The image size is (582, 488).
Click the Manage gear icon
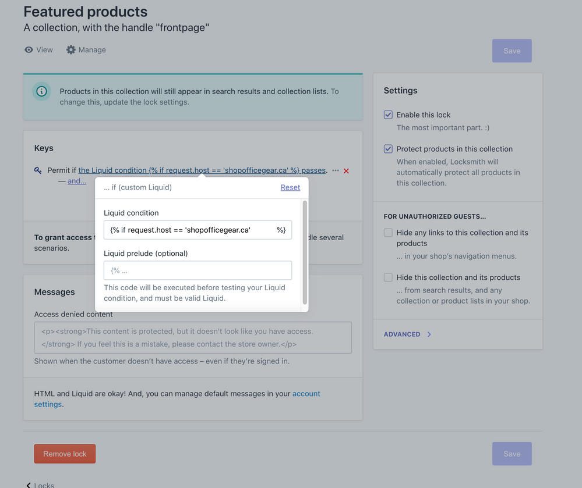pos(71,50)
